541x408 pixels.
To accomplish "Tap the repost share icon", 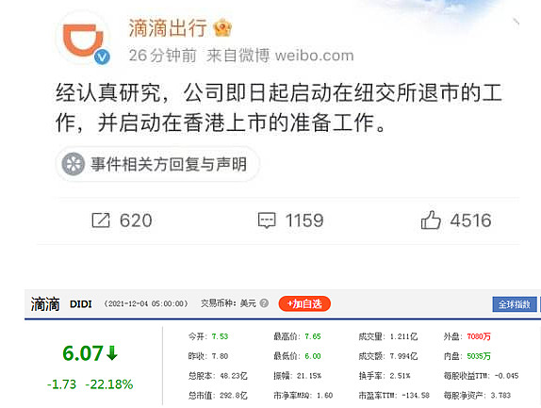I will (101, 220).
